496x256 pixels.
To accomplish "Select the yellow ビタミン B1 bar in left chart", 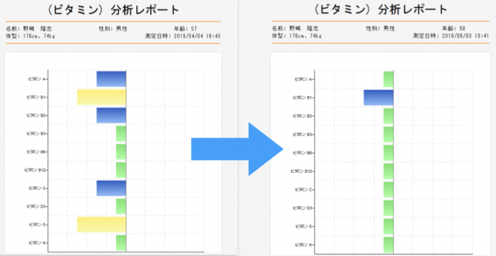I will point(101,97).
